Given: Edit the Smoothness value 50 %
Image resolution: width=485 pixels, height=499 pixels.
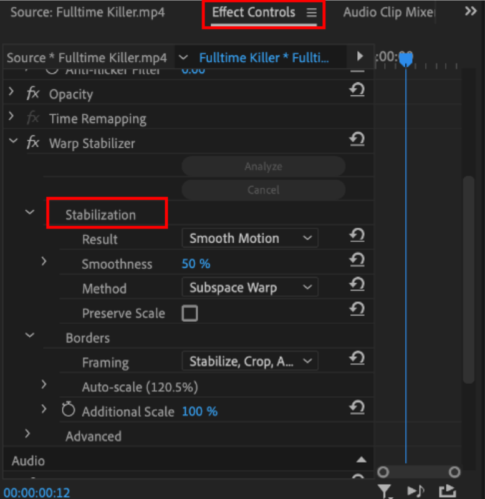Looking at the screenshot, I should tap(196, 264).
